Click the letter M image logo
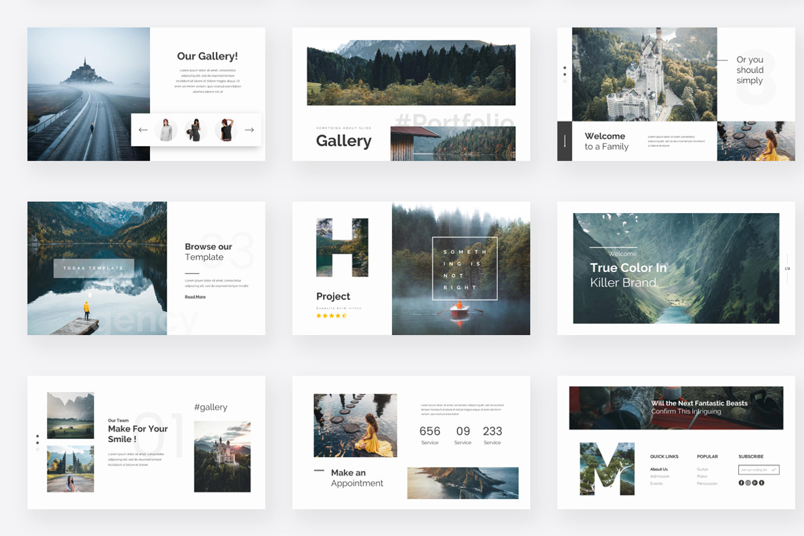Screen dimensions: 804x536 point(607,469)
